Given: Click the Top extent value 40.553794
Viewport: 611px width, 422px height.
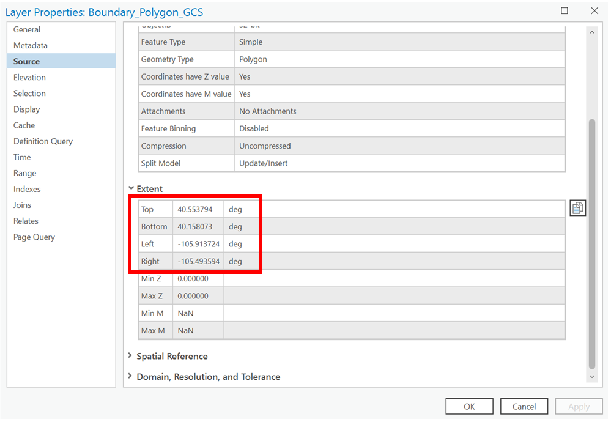Looking at the screenshot, I should click(x=195, y=209).
